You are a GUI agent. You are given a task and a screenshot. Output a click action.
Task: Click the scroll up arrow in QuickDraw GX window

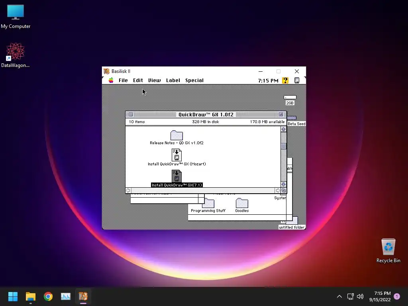(283, 129)
